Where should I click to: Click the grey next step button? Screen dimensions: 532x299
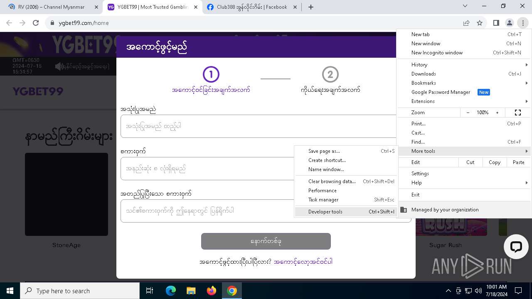(266, 241)
